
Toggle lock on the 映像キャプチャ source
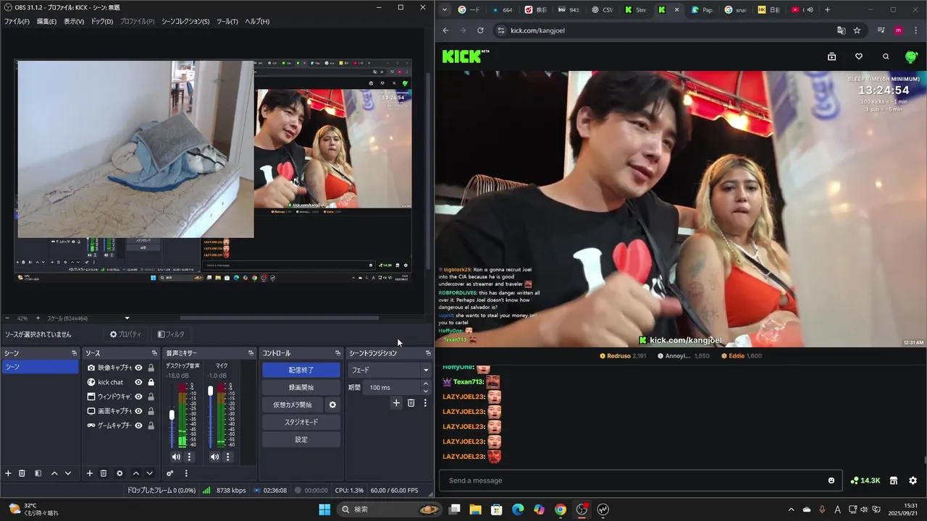(151, 368)
